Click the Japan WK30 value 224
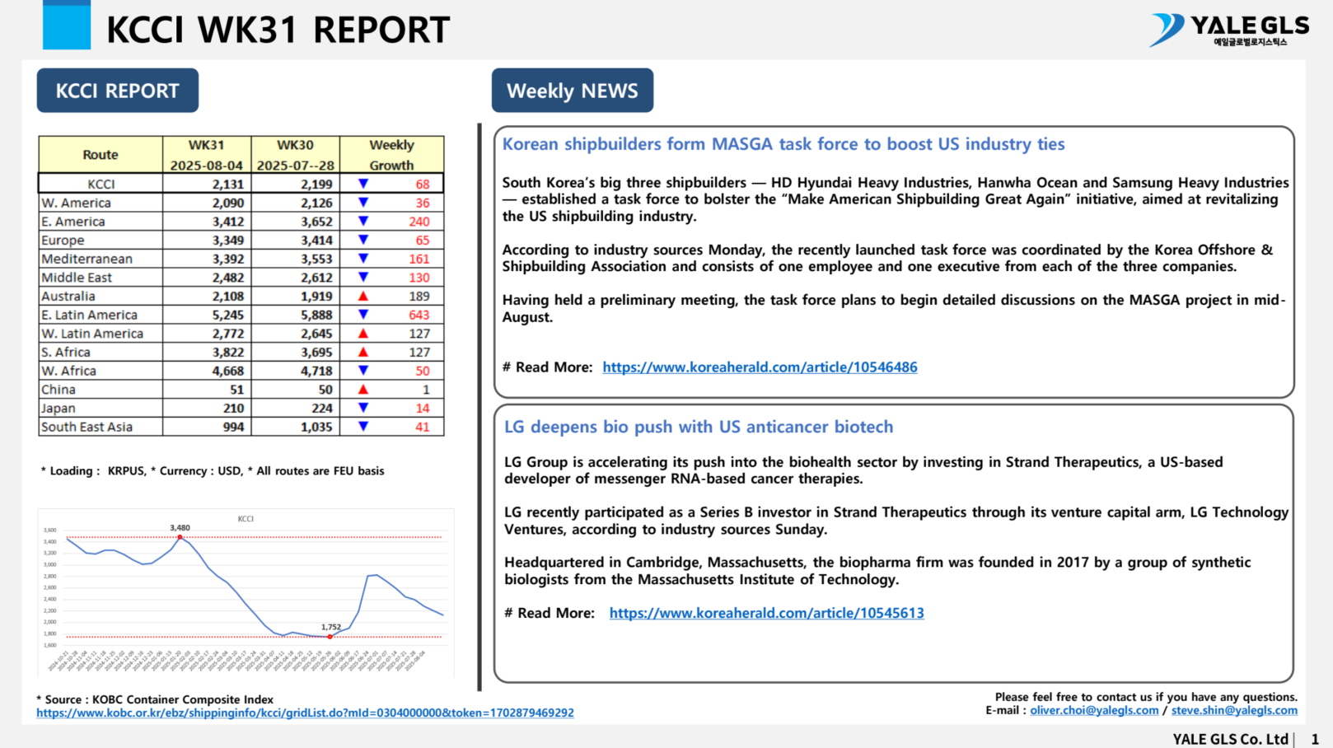Viewport: 1333px width, 748px height. point(322,408)
